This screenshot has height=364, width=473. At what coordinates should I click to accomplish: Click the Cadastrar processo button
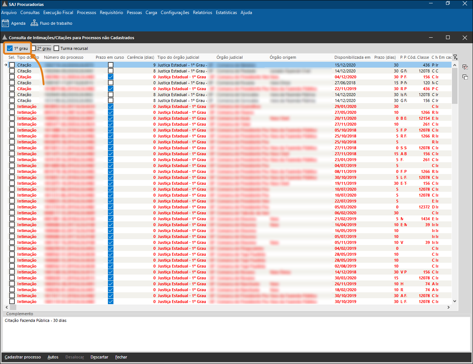coord(23,357)
